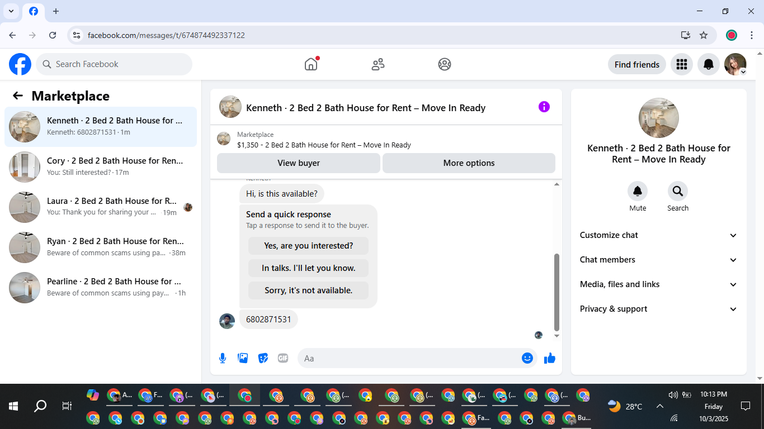
Task: Send a thumbs-up like
Action: click(550, 358)
